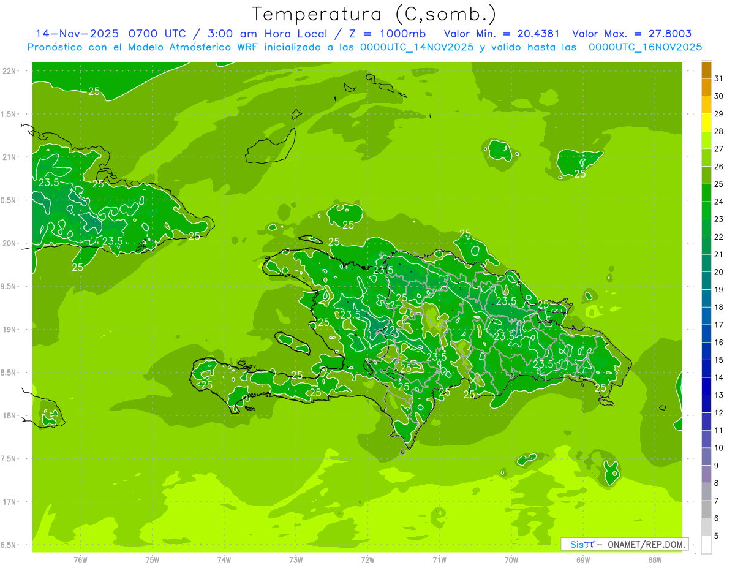Click the "76W" longitude axis label
The height and width of the screenshot is (568, 735).
(80, 560)
